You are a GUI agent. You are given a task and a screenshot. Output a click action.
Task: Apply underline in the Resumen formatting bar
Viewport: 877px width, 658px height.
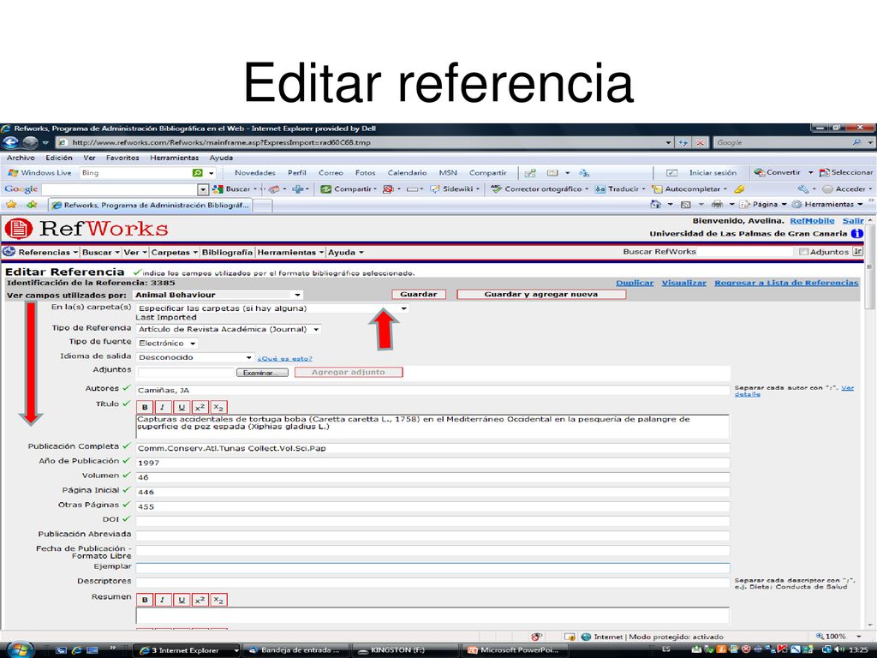tap(182, 600)
